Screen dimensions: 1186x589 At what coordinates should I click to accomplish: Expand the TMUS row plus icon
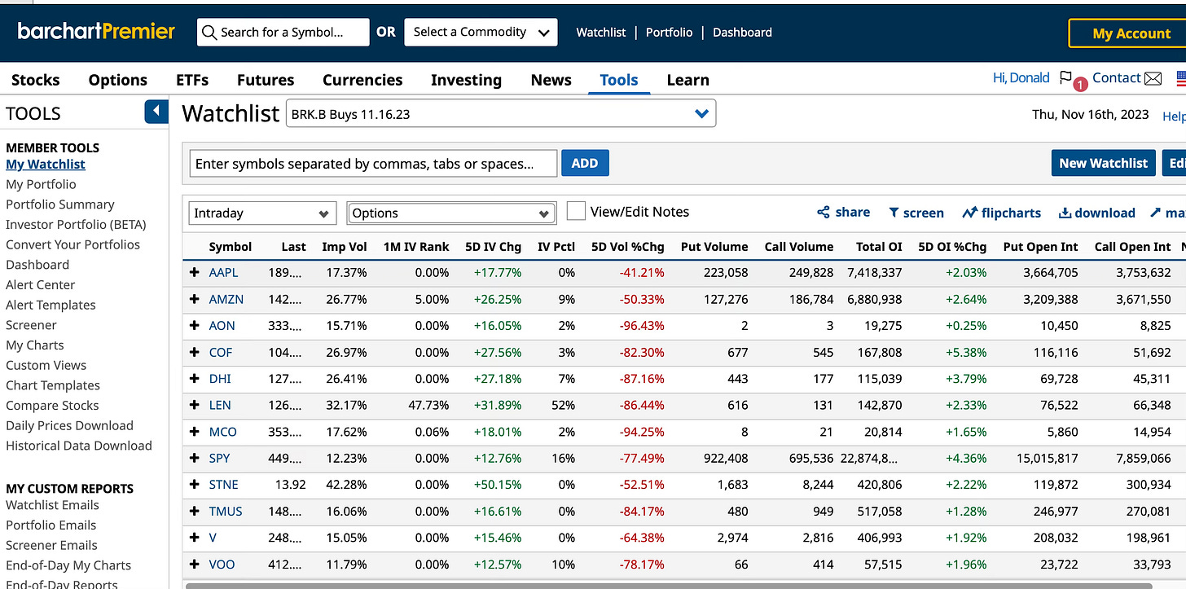[x=194, y=511]
